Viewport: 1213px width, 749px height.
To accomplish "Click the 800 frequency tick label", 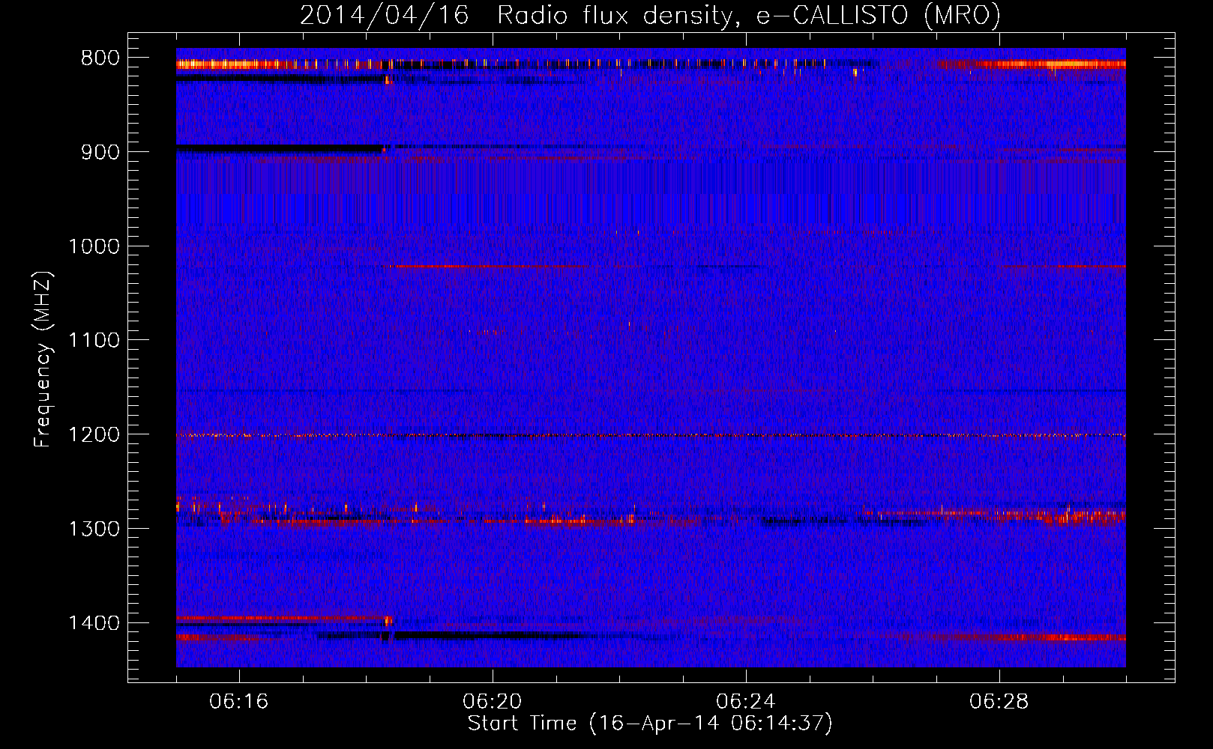I will point(100,58).
